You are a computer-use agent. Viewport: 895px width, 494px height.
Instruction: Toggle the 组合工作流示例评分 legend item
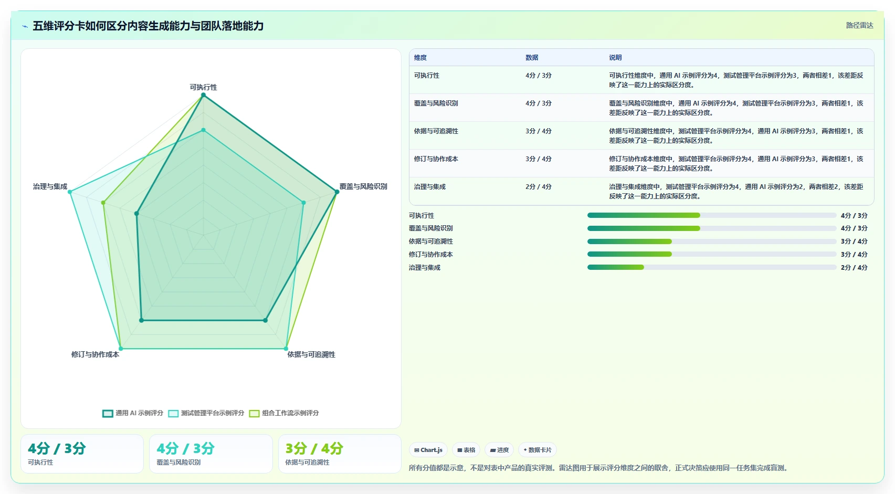(x=284, y=413)
